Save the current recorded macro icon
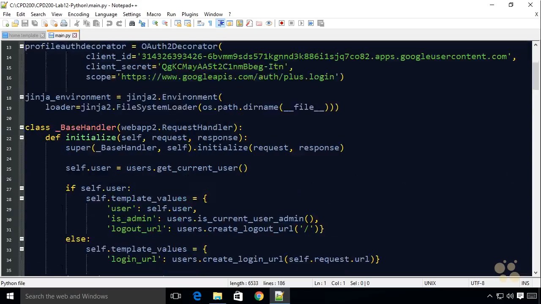541x304 pixels. pos(321,23)
